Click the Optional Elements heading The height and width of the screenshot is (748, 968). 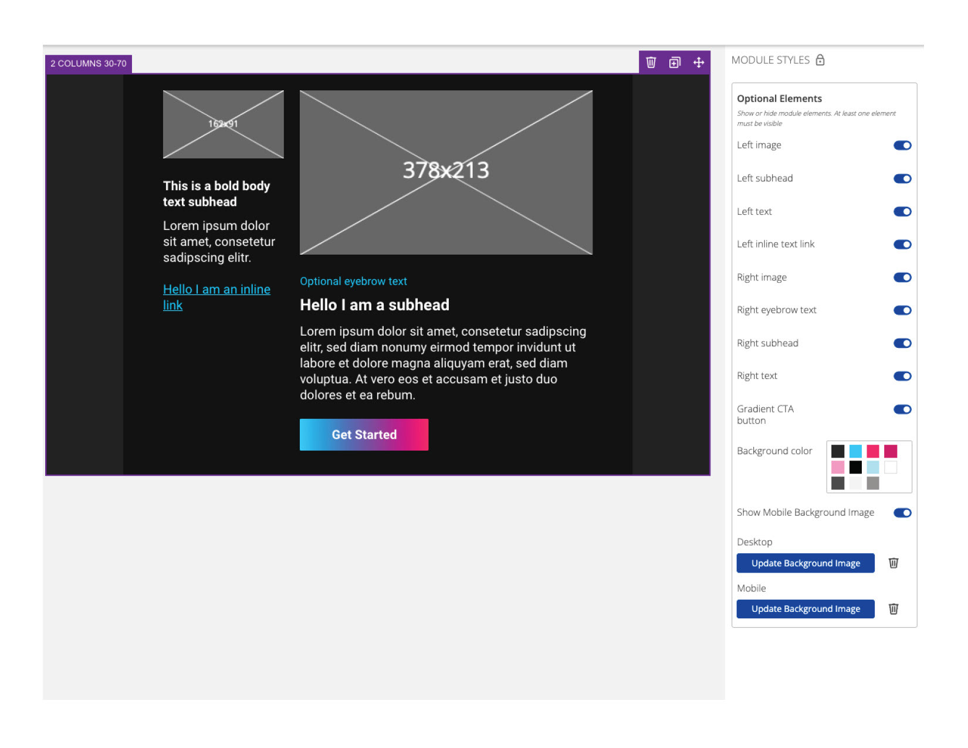(779, 99)
